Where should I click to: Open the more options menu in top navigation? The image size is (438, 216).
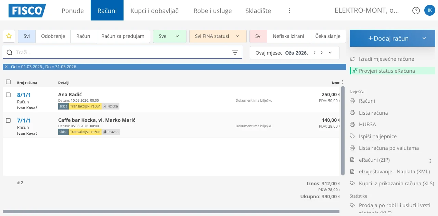tap(289, 11)
